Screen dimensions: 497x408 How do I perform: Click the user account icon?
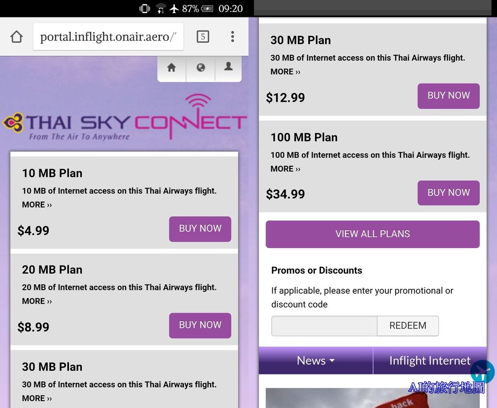click(x=228, y=67)
